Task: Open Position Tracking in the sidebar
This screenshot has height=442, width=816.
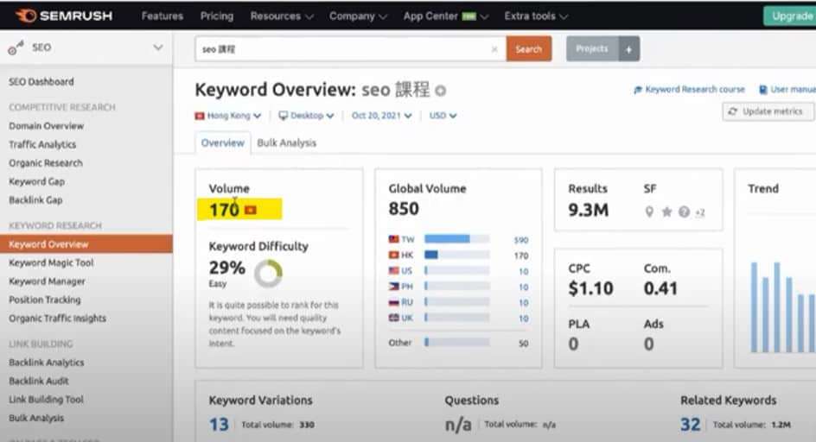Action: click(x=45, y=300)
